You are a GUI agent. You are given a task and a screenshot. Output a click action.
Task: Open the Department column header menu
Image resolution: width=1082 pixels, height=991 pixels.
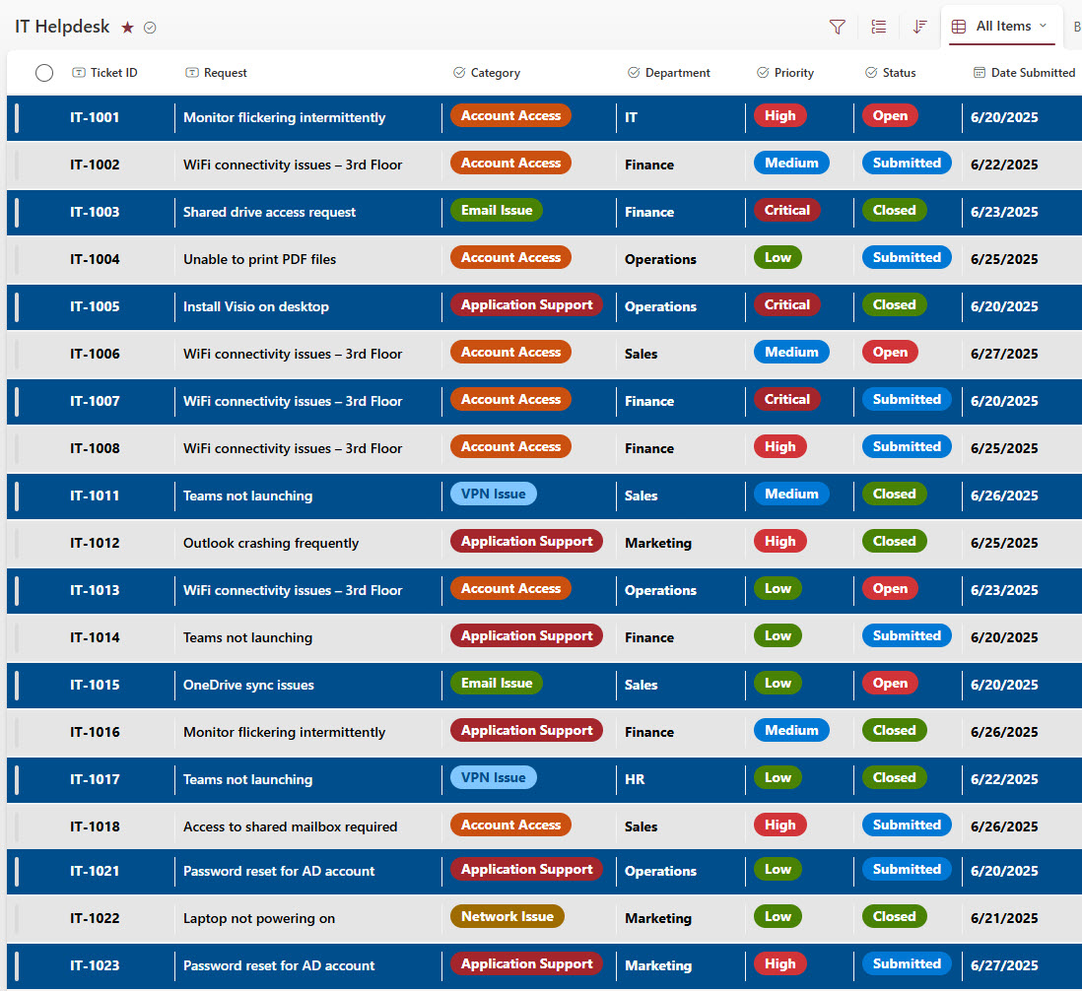click(x=677, y=73)
